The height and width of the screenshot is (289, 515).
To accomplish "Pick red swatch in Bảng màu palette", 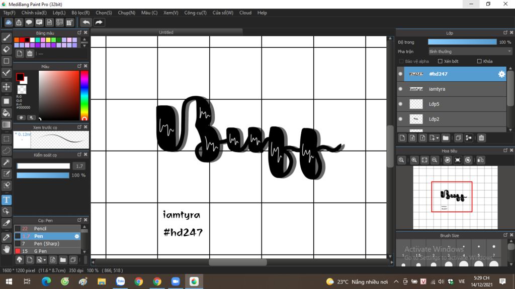I will (x=22, y=40).
